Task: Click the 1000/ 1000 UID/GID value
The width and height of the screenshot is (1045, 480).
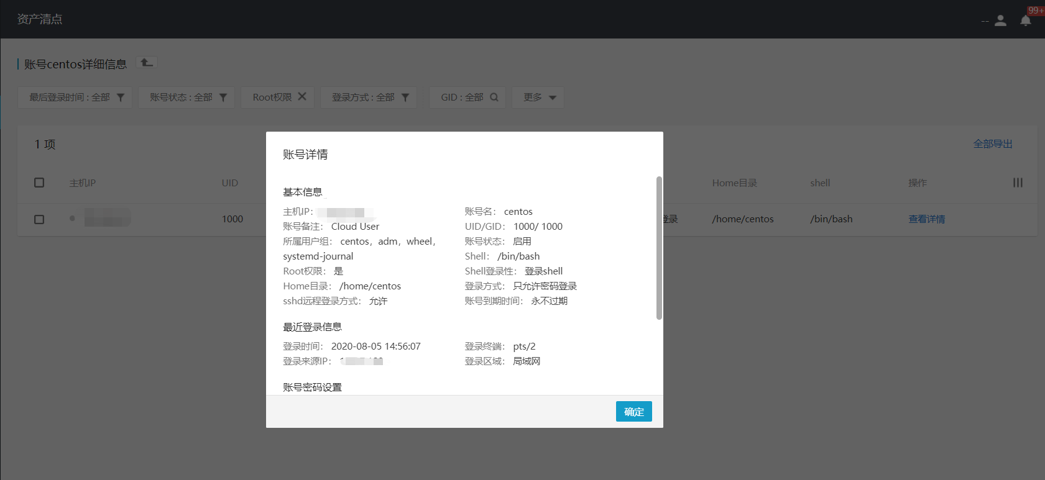Action: coord(538,227)
